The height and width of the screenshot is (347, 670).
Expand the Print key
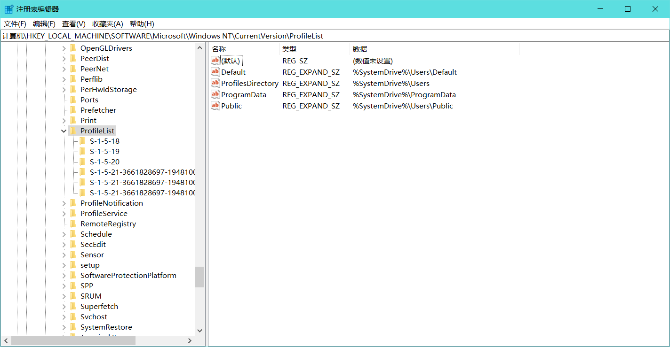(x=64, y=120)
